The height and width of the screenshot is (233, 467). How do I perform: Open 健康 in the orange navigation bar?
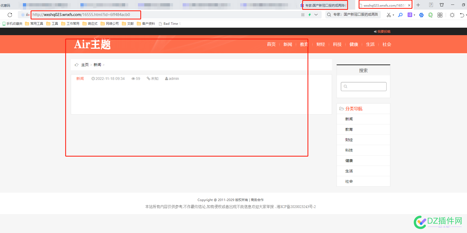click(354, 44)
